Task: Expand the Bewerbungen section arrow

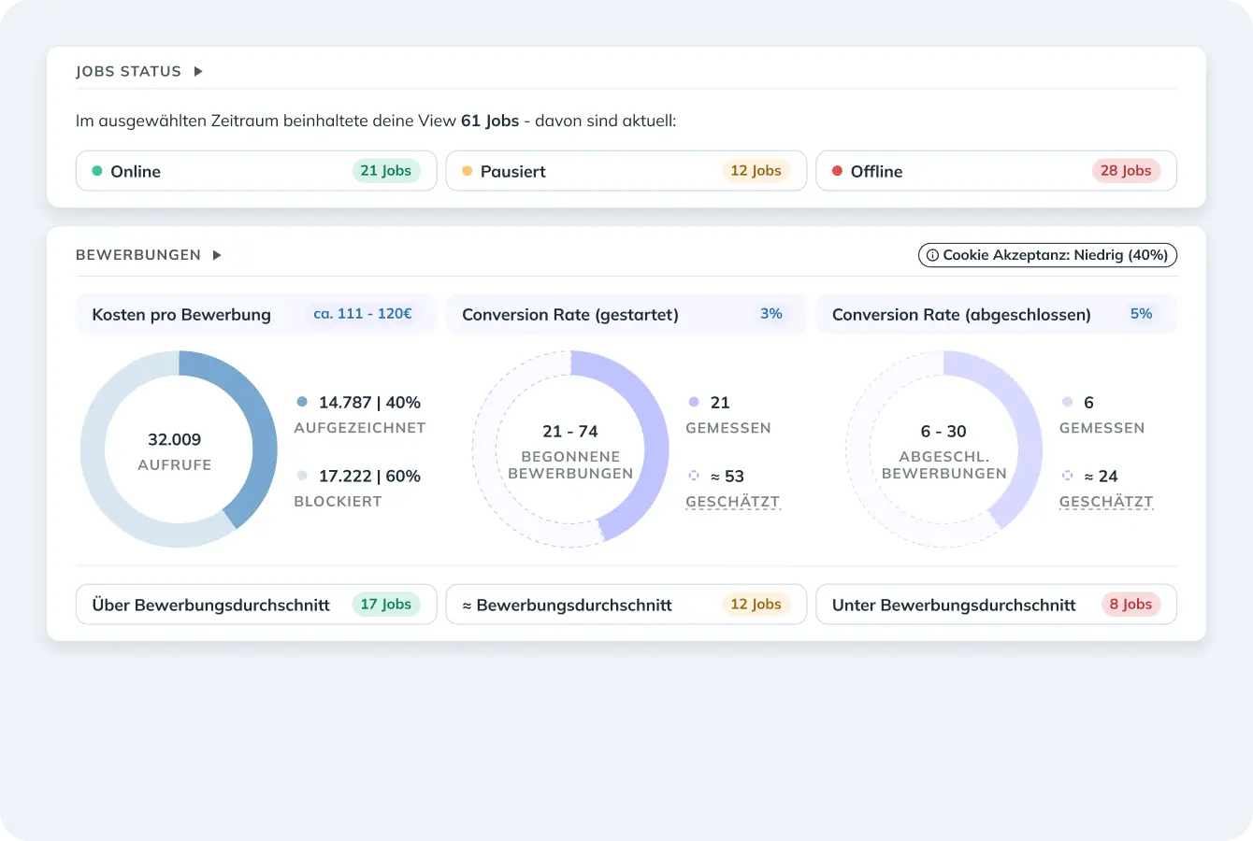Action: pyautogui.click(x=217, y=255)
